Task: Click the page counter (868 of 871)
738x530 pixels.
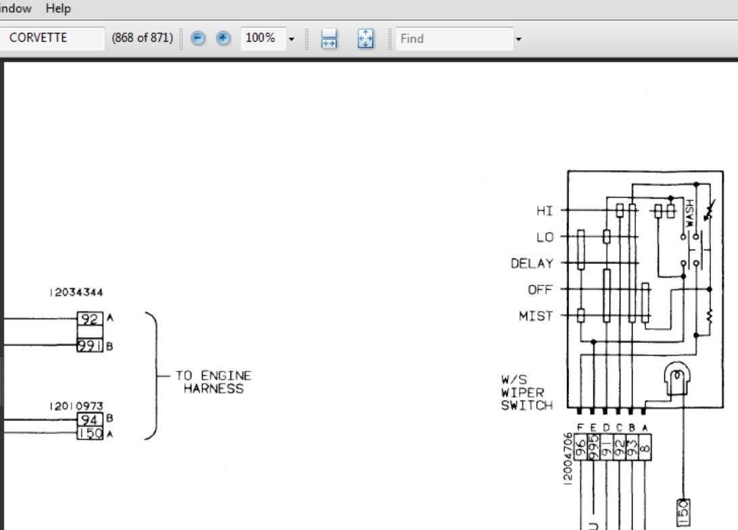Action: pos(142,38)
